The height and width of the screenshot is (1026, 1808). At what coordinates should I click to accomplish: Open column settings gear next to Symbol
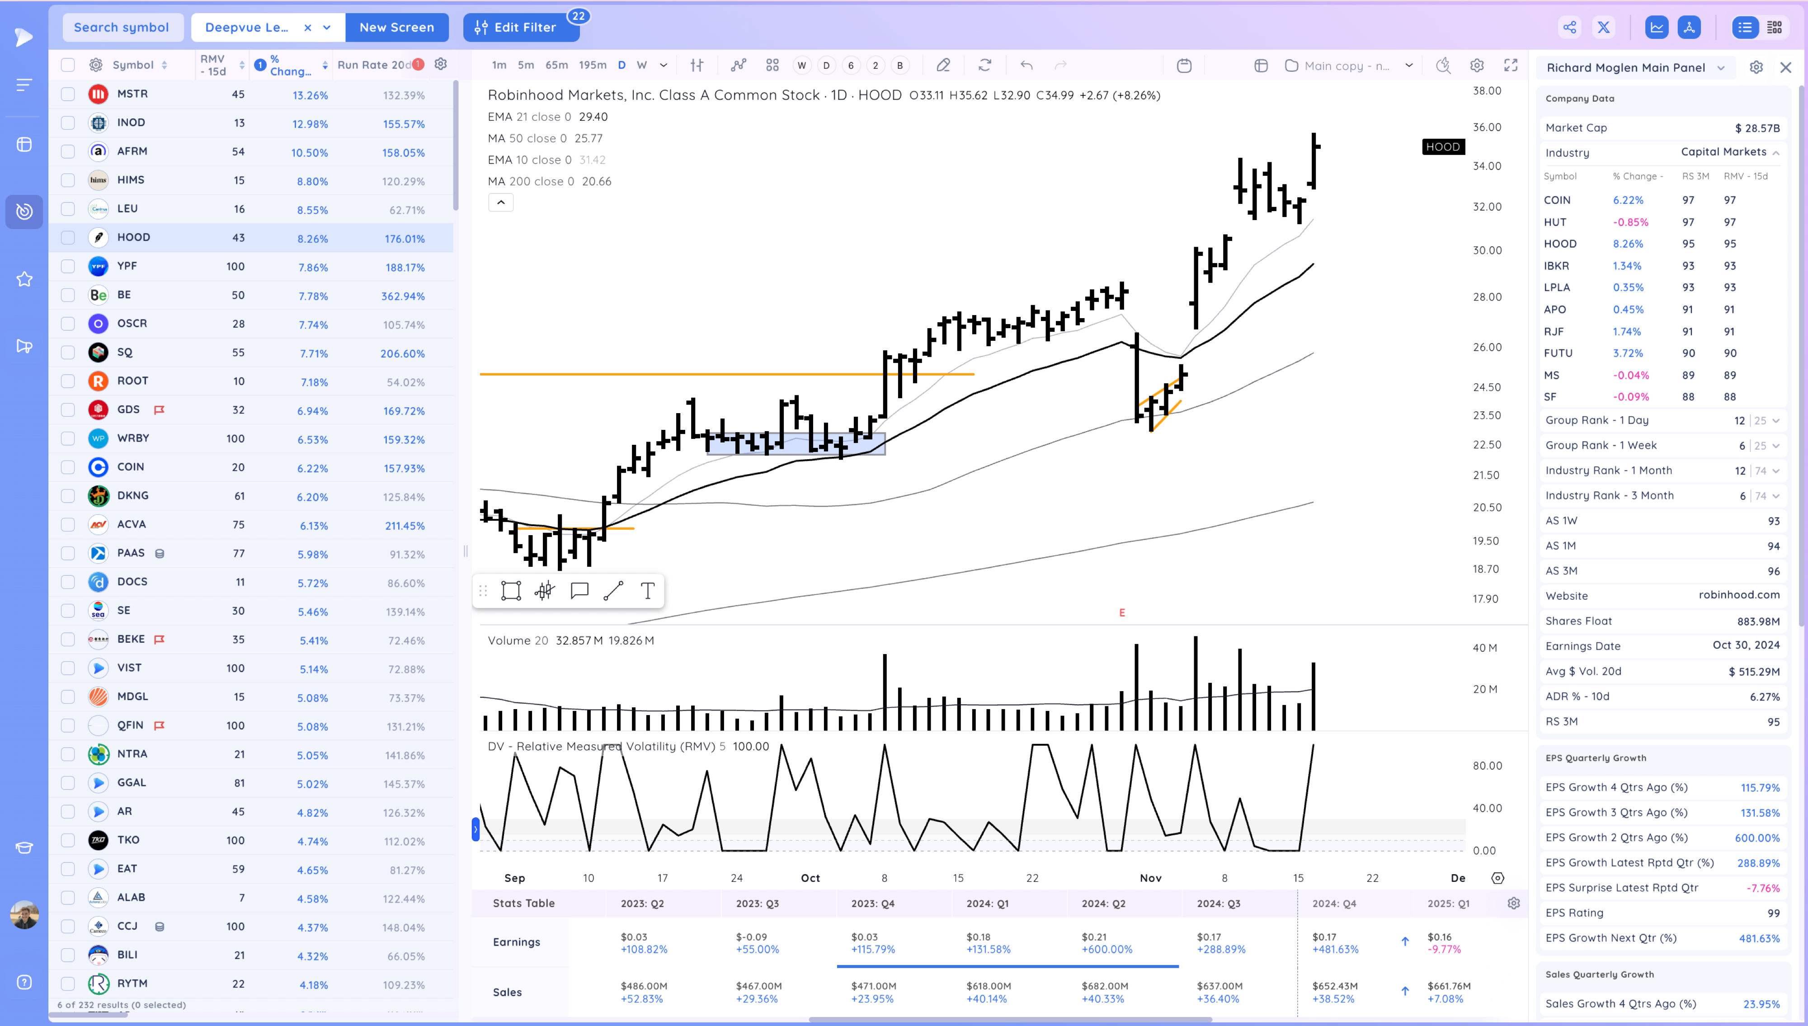click(96, 65)
